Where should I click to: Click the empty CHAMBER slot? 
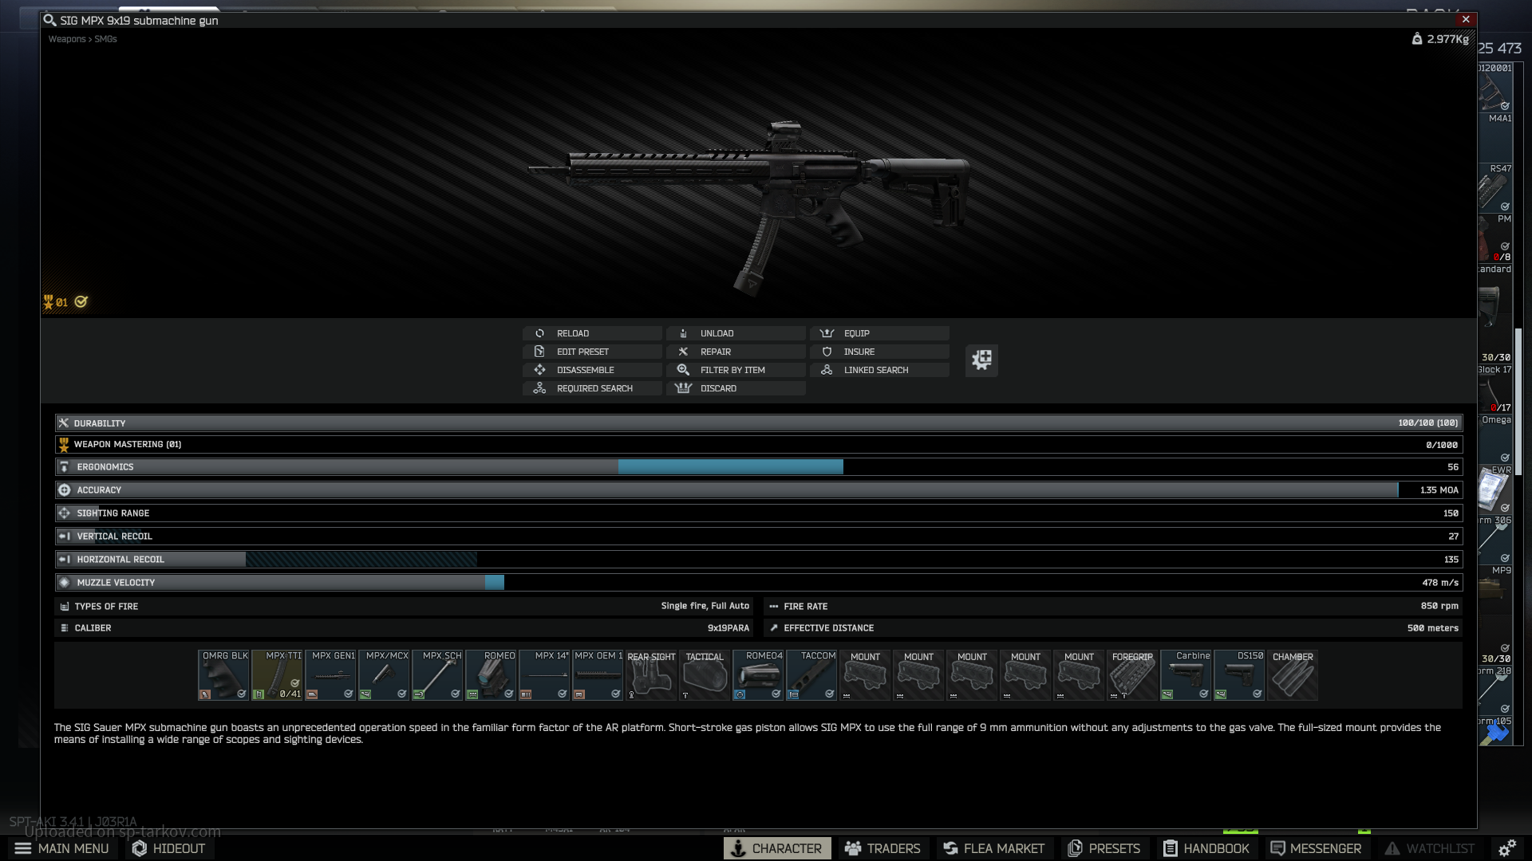(x=1293, y=675)
